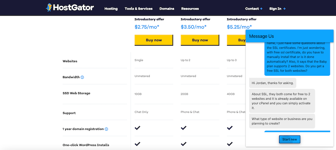Buy the partially hidden $5.25/mo plan
Viewport: 336px width, 150px height.
[x=236, y=40]
